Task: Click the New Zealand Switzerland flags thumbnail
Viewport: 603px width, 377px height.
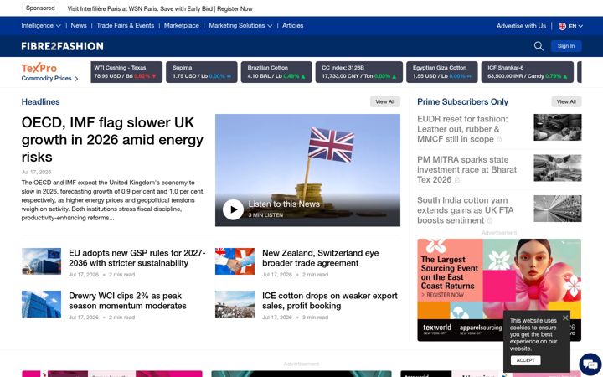Action: [234, 261]
